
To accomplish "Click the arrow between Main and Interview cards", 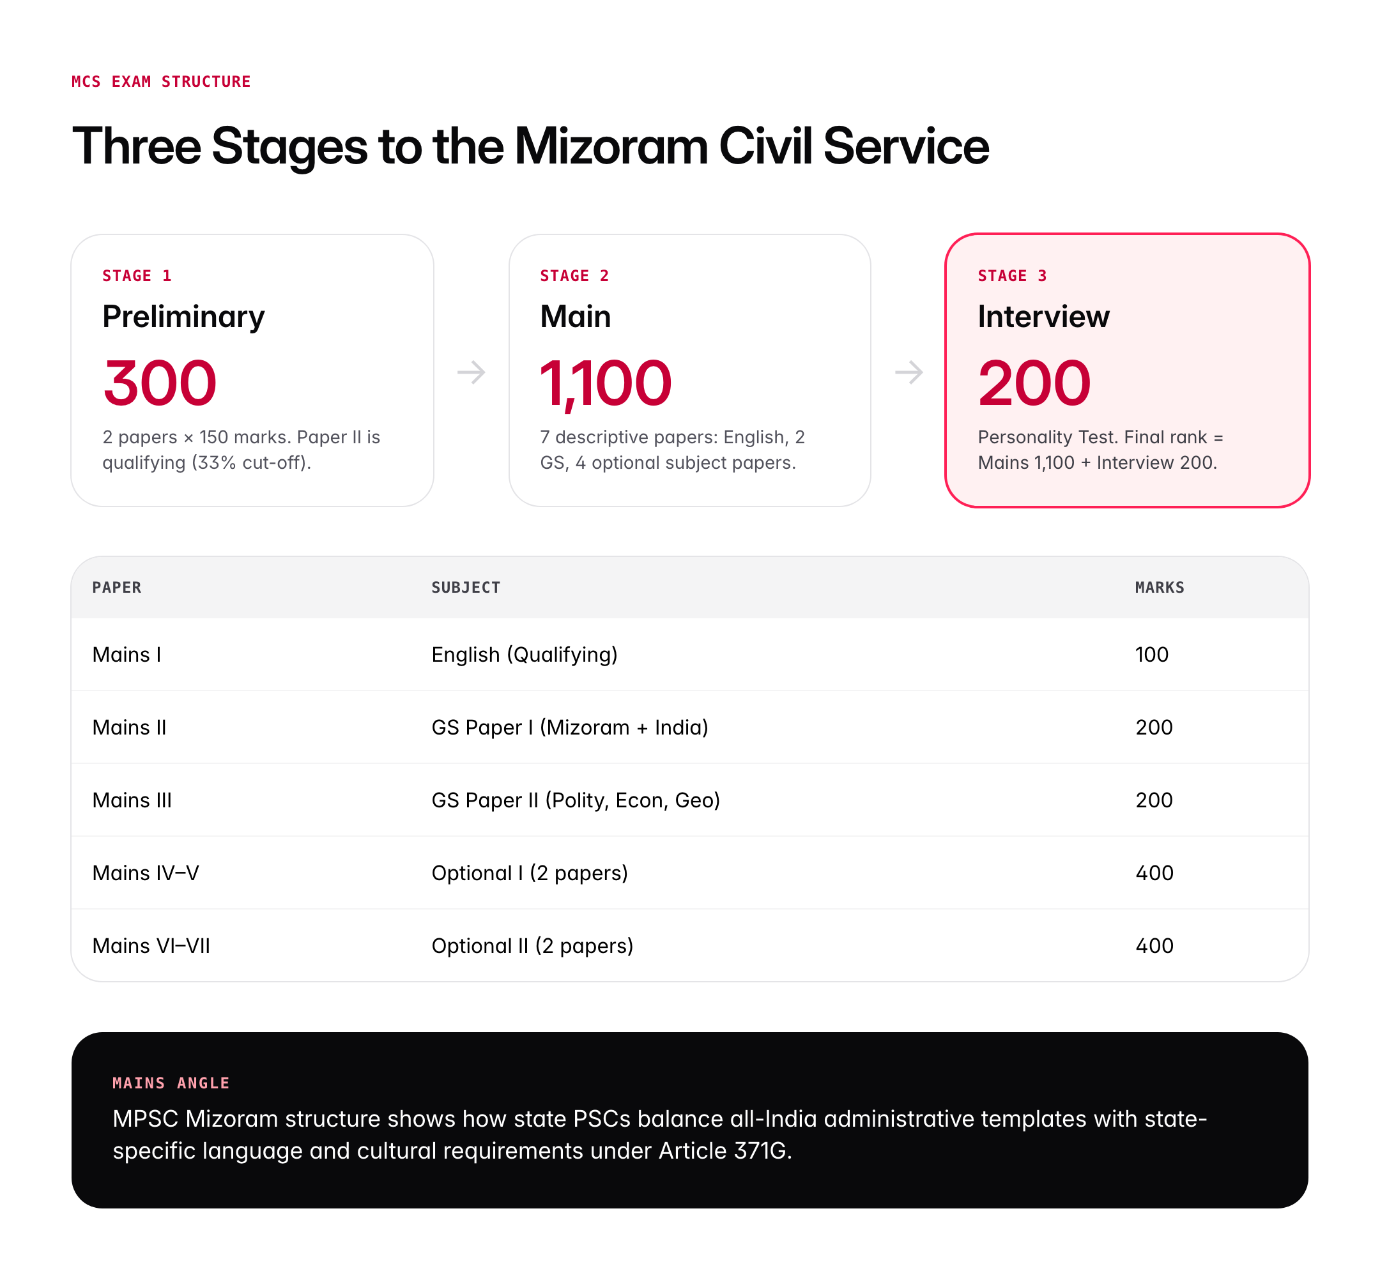I will coord(908,372).
